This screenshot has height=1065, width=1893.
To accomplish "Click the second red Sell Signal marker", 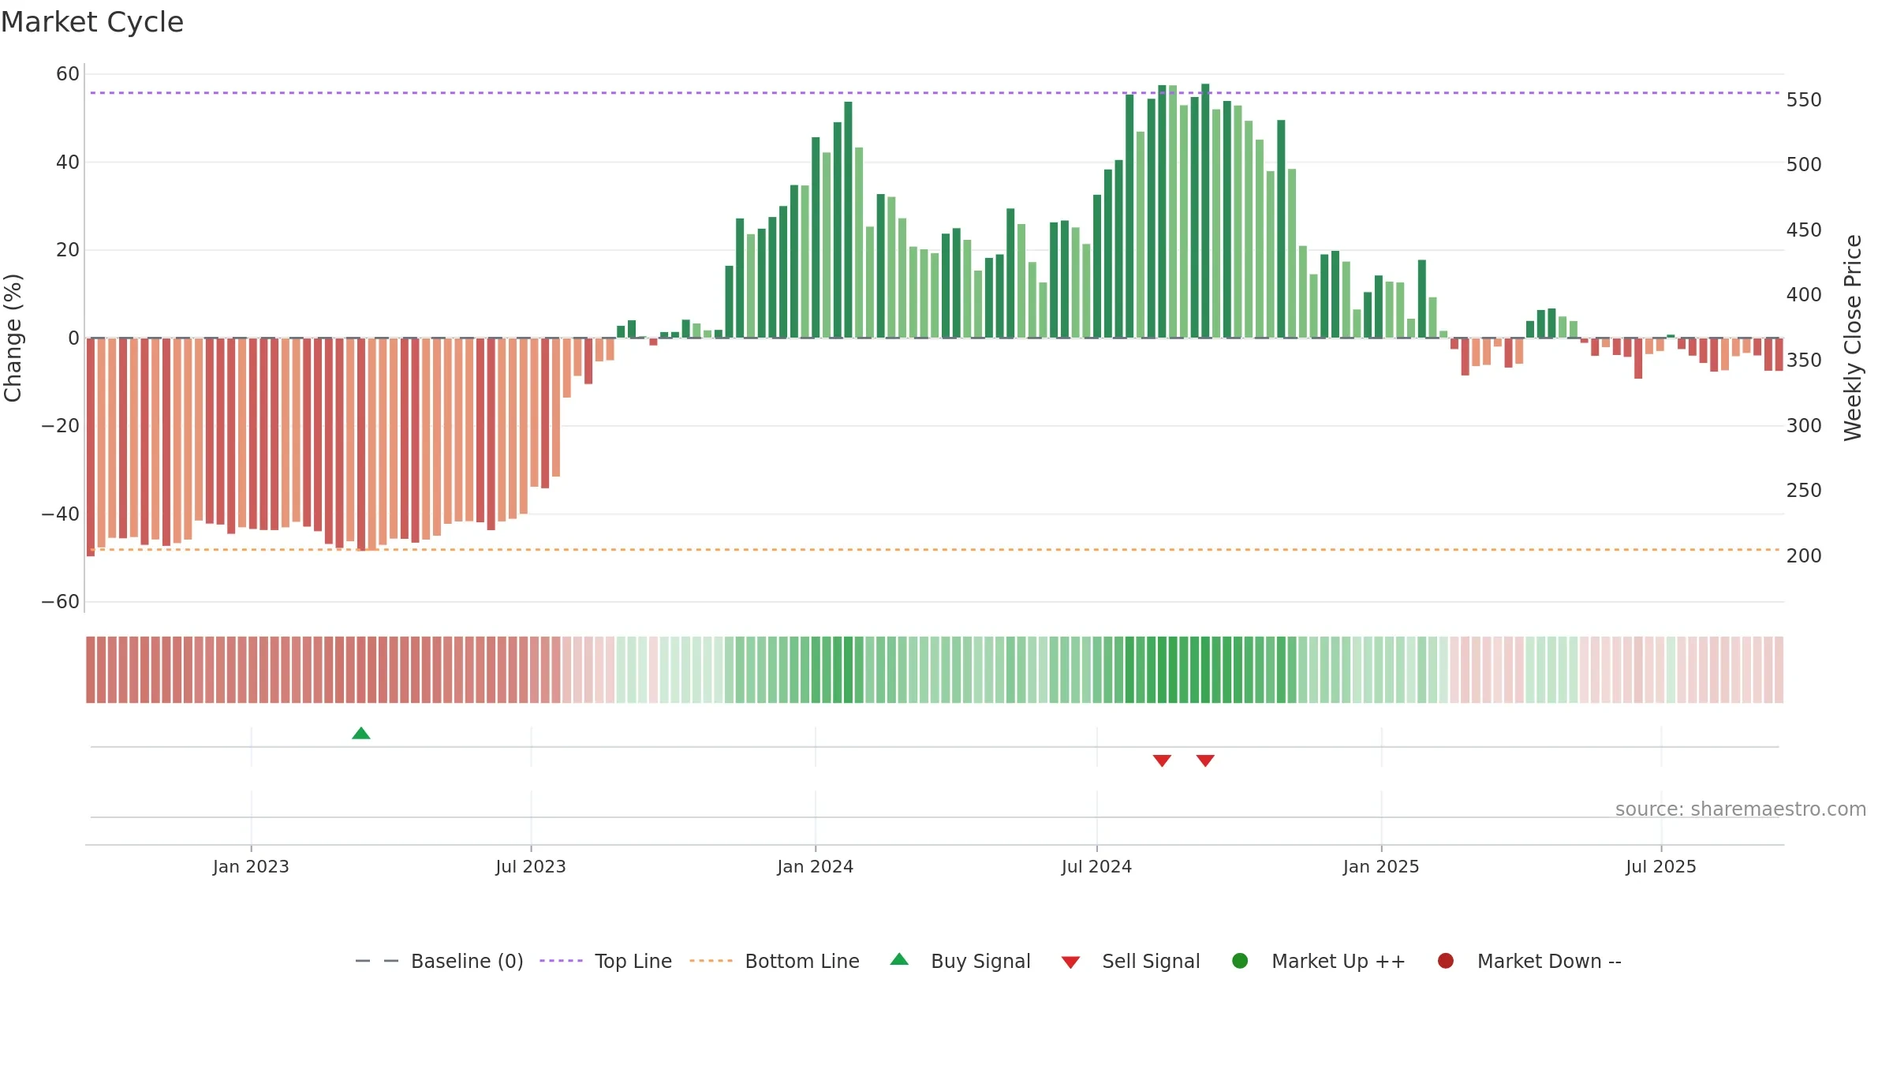I will click(1205, 760).
